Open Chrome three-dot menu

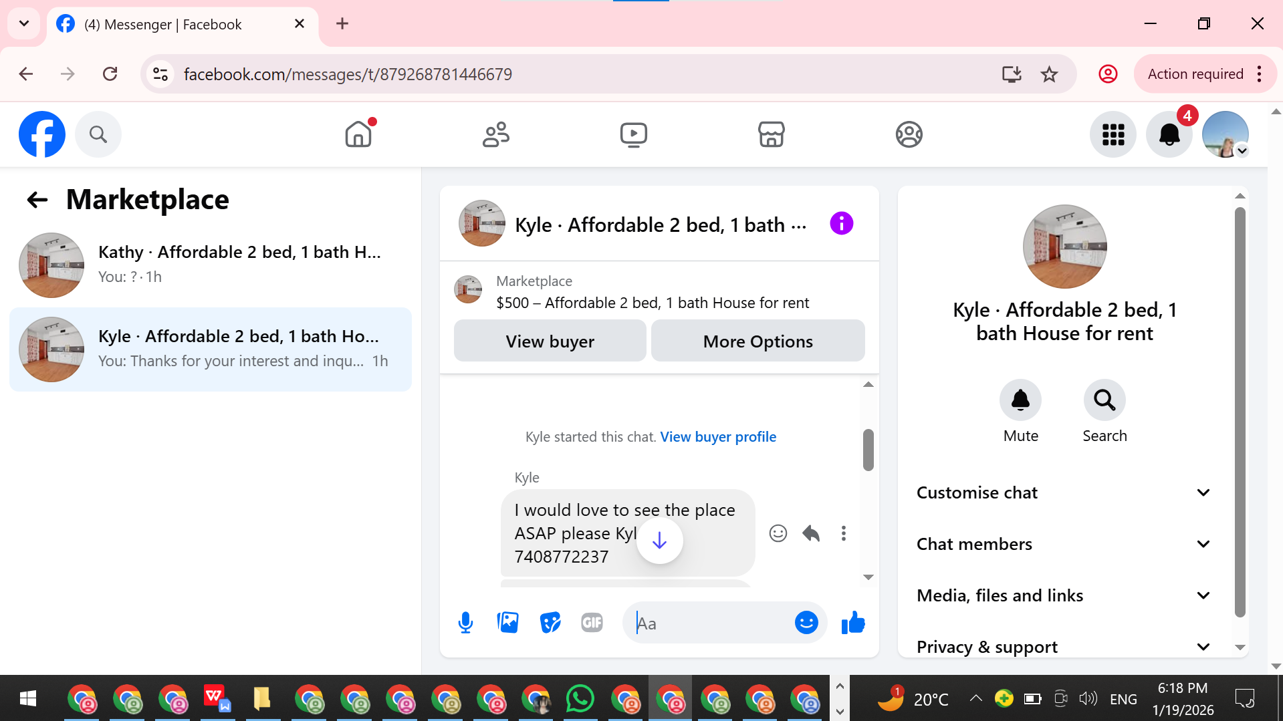tap(1259, 74)
